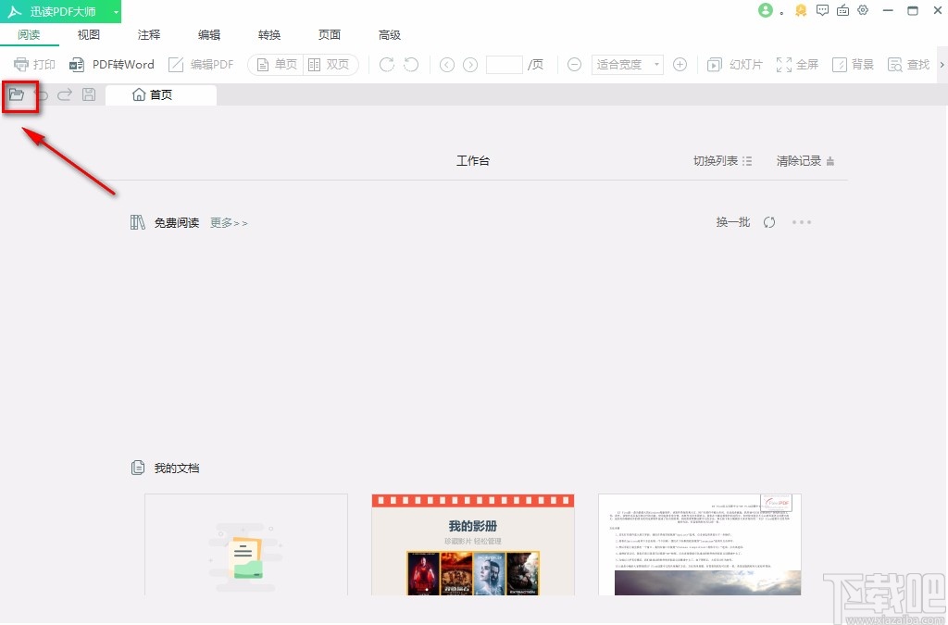
Task: Expand hidden toolbar items with the > arrow
Action: (x=942, y=64)
